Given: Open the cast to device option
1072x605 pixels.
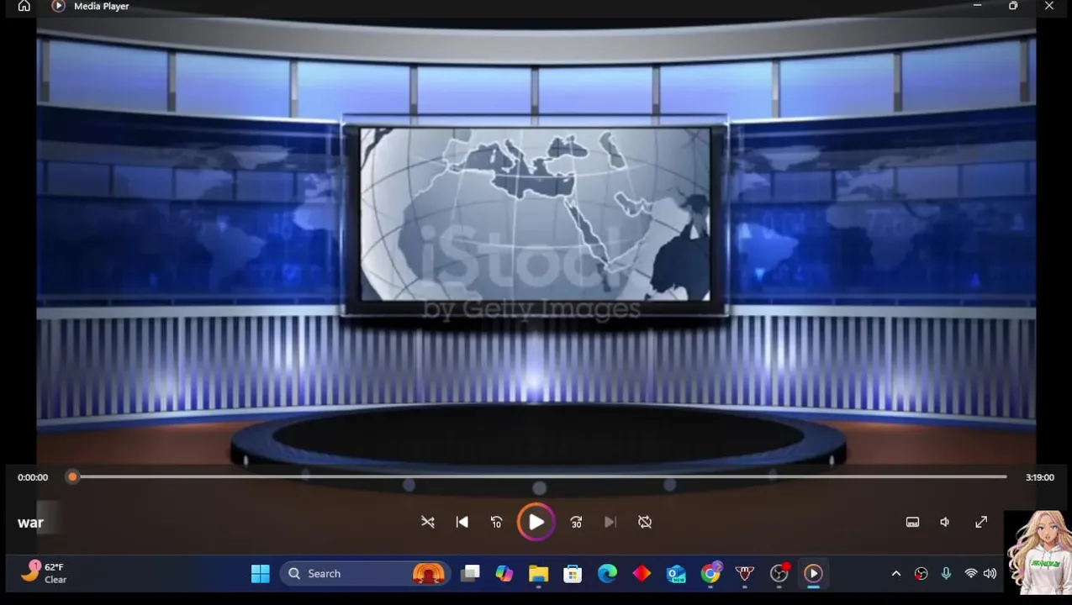Looking at the screenshot, I should (912, 522).
